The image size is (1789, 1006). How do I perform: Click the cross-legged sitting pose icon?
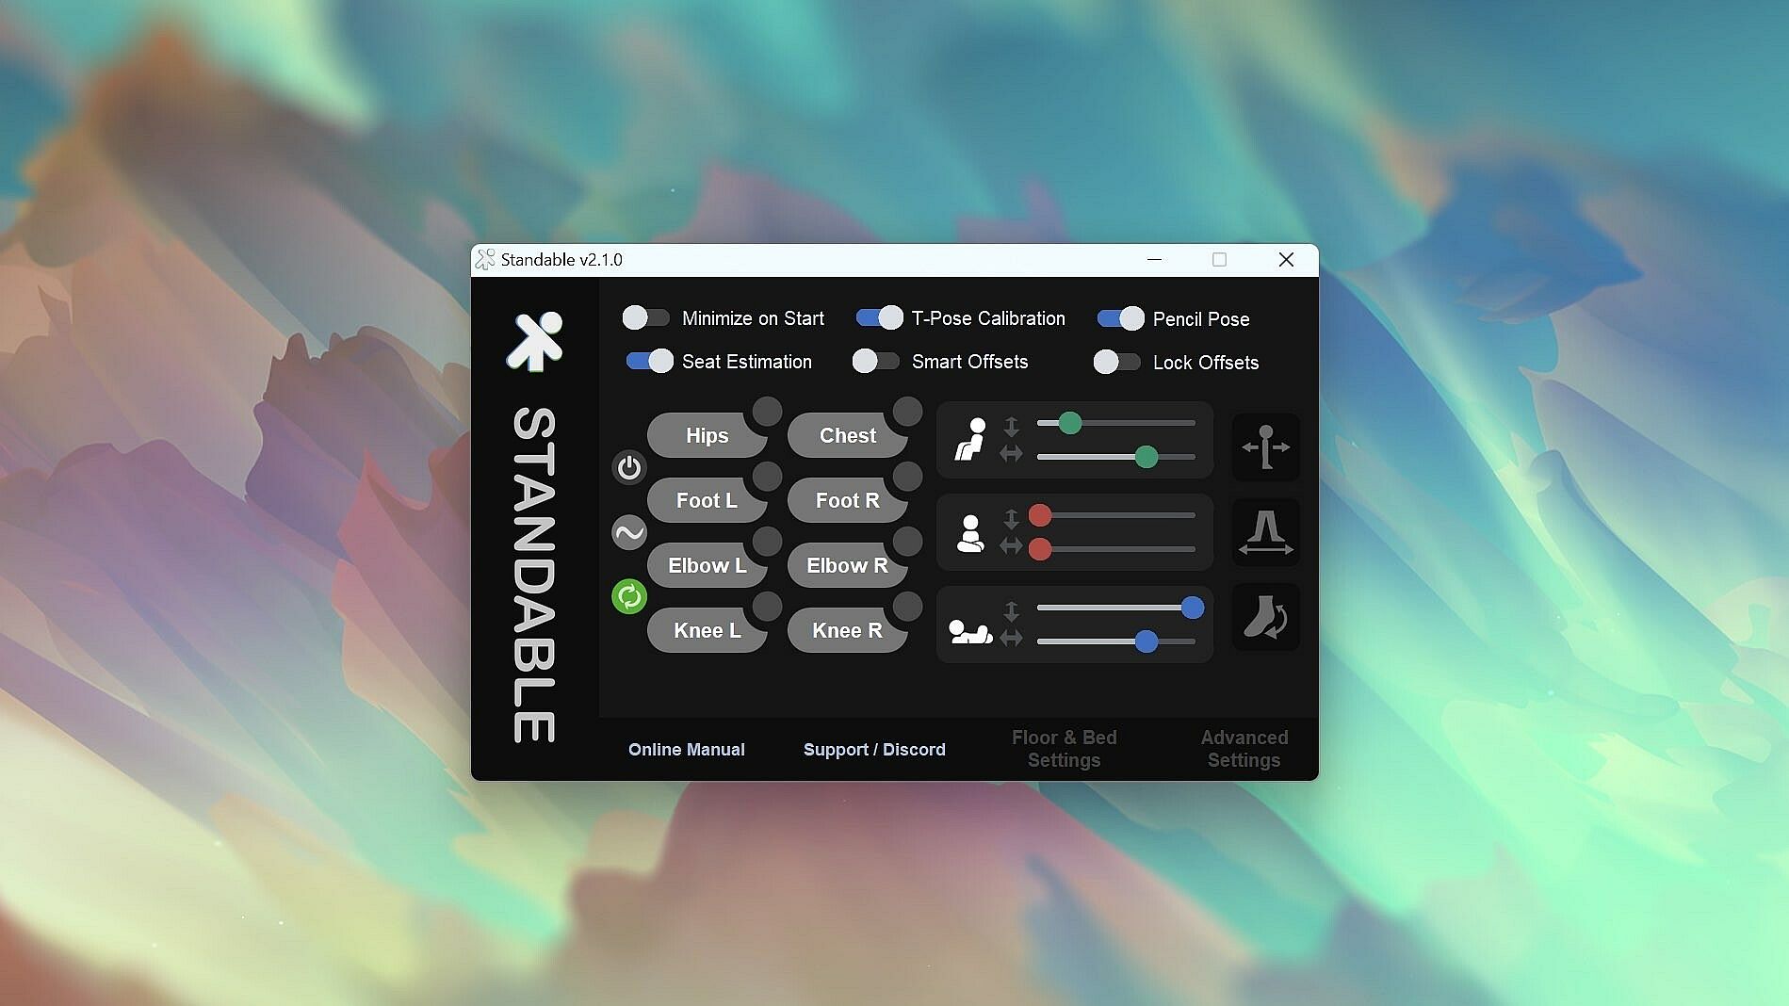970,533
